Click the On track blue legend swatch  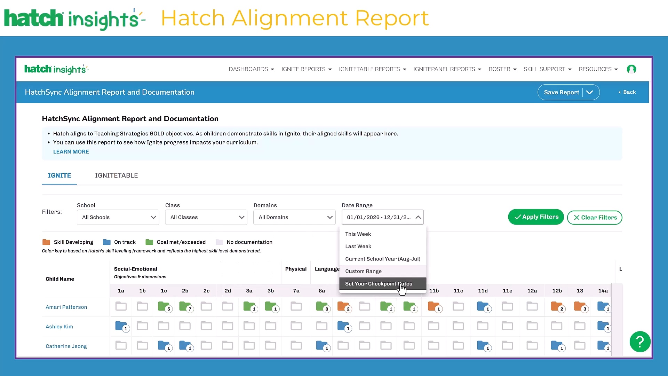(x=106, y=242)
